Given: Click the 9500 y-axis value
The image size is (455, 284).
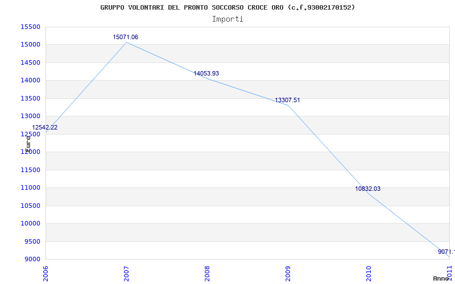Looking at the screenshot, I should point(32,241).
